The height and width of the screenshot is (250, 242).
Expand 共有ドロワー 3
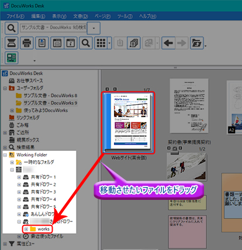pyautogui.click(x=19, y=192)
